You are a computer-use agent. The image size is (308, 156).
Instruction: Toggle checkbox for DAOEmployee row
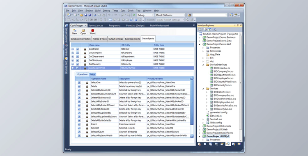click(x=77, y=60)
